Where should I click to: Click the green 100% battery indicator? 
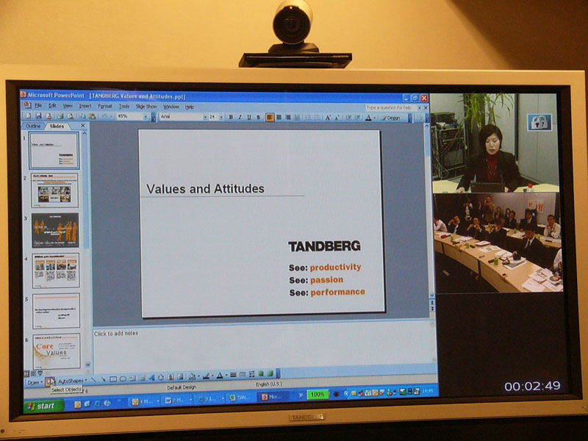coord(318,395)
